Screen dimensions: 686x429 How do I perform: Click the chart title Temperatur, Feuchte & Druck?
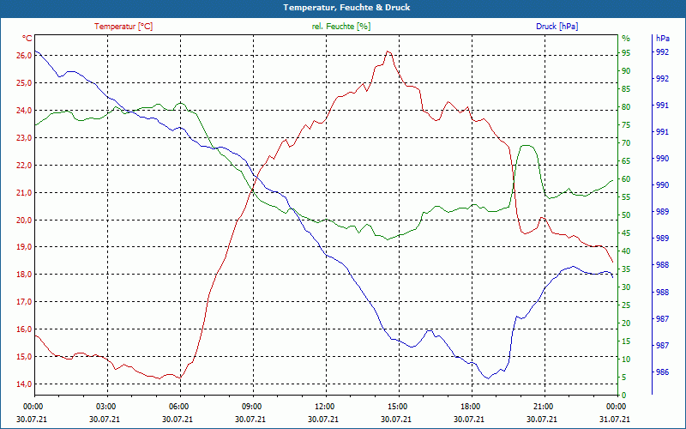pos(346,8)
